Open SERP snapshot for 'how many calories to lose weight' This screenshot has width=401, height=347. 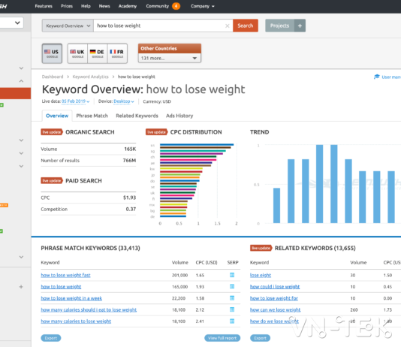click(x=232, y=321)
